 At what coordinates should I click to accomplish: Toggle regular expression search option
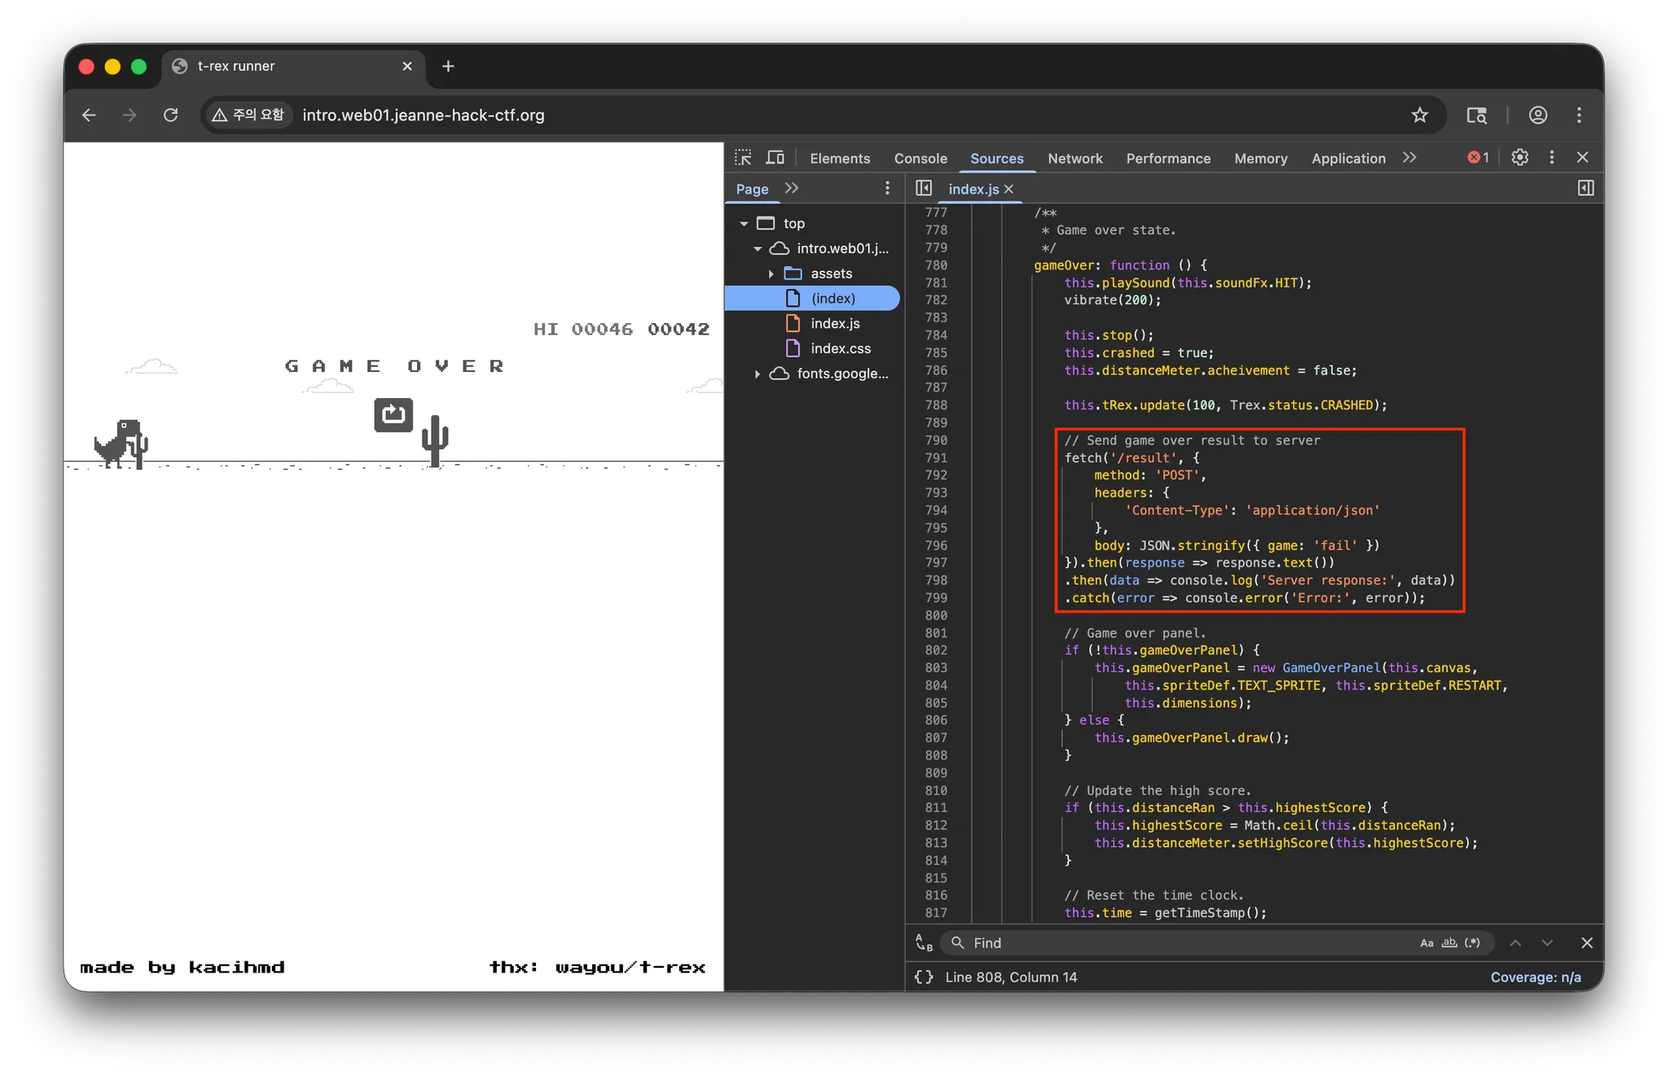[1473, 943]
